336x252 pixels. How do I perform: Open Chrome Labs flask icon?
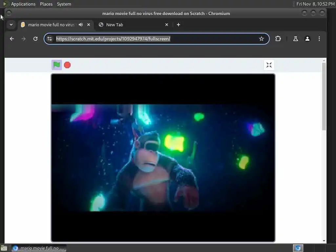[x=296, y=39]
